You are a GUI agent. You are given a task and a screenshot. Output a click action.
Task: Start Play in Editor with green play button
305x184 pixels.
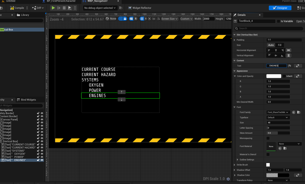click(x=53, y=8)
